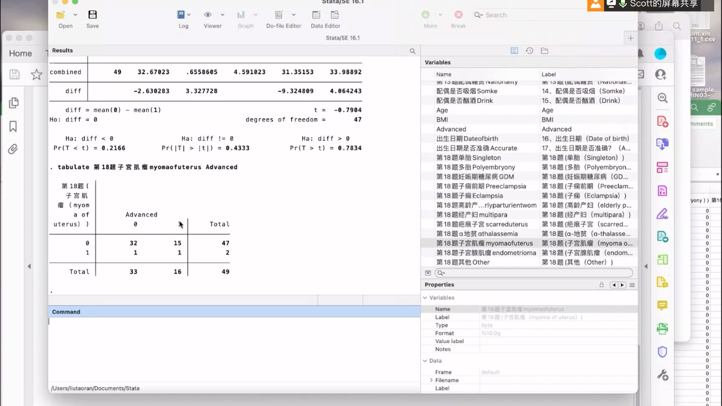The width and height of the screenshot is (722, 406).
Task: Click the green More toolbar button
Action: click(425, 15)
